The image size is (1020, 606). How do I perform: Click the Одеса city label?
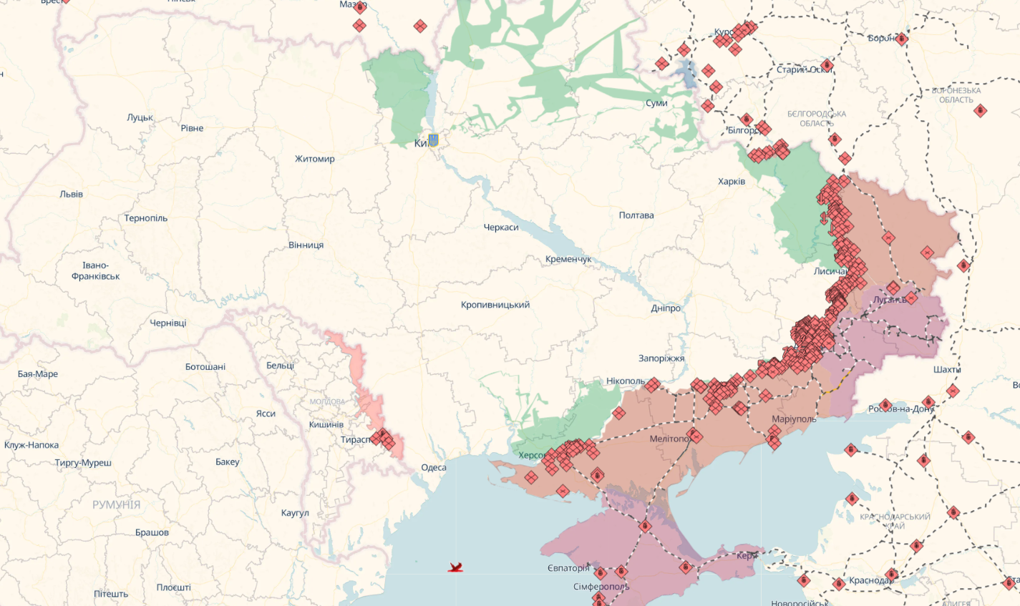434,467
